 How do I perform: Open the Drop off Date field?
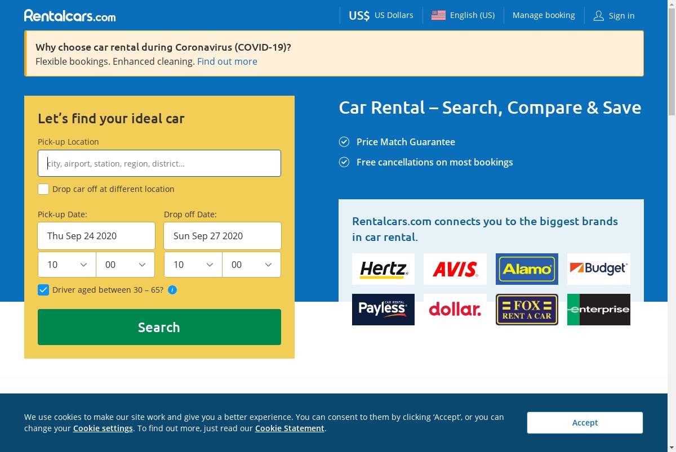(x=223, y=236)
